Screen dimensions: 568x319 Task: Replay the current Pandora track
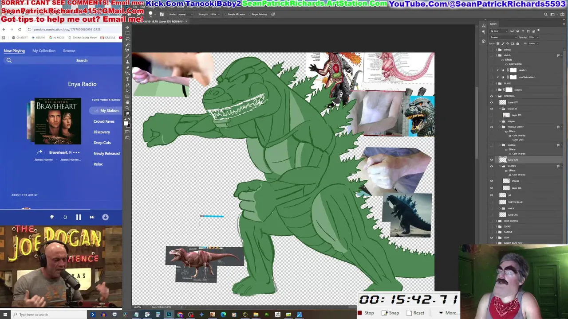(x=65, y=217)
